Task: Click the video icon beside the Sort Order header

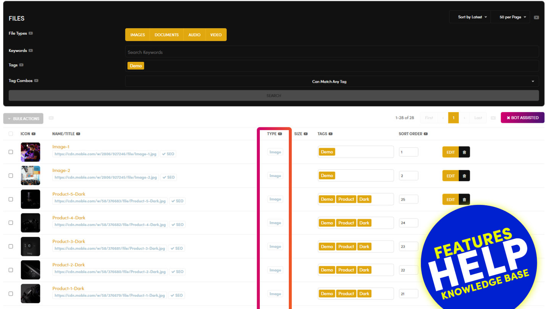Action: (425, 134)
